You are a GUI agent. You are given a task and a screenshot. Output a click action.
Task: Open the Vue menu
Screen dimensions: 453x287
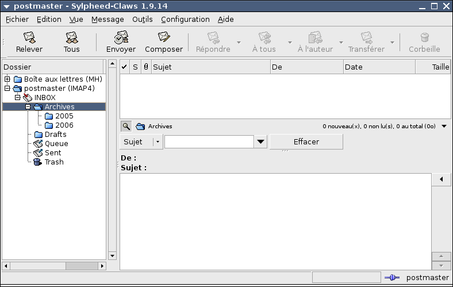[x=76, y=20]
